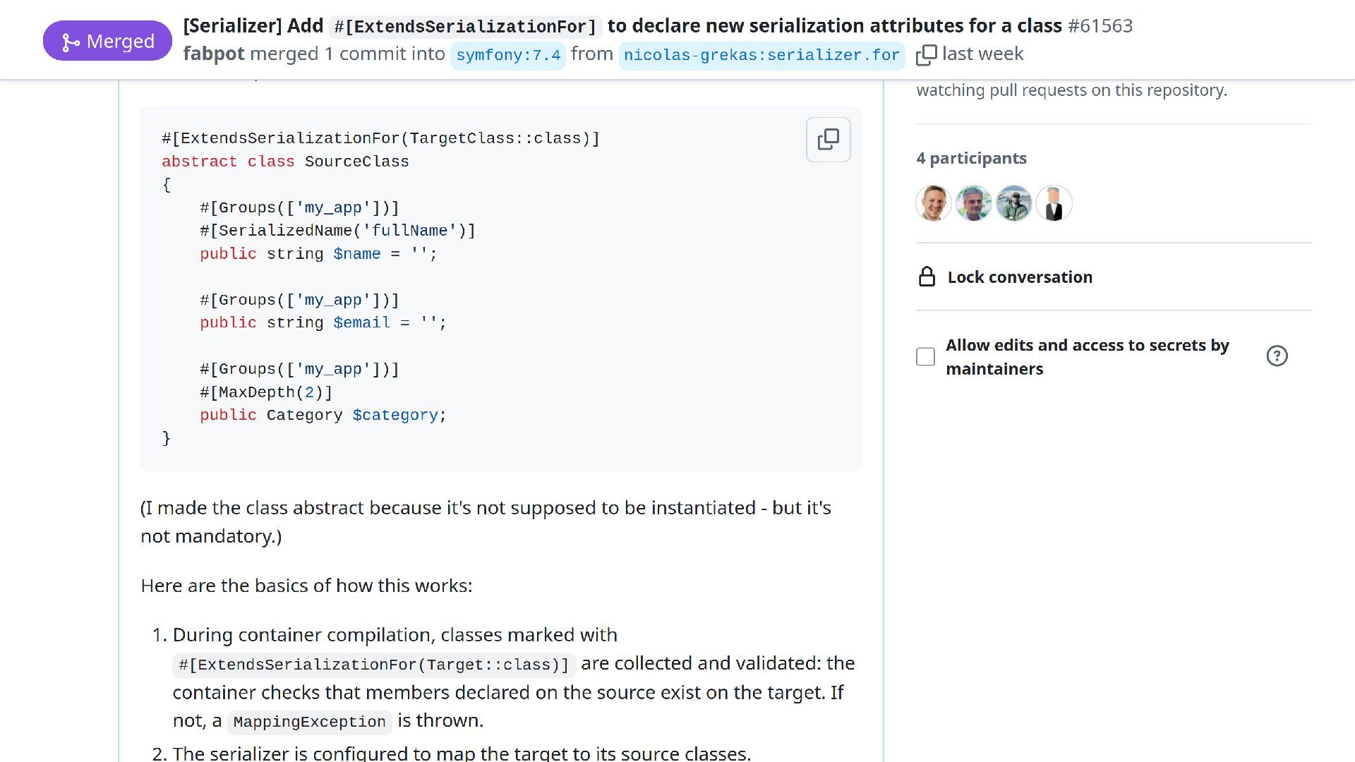Open help for maintainer edits
The width and height of the screenshot is (1355, 762).
pyautogui.click(x=1277, y=356)
